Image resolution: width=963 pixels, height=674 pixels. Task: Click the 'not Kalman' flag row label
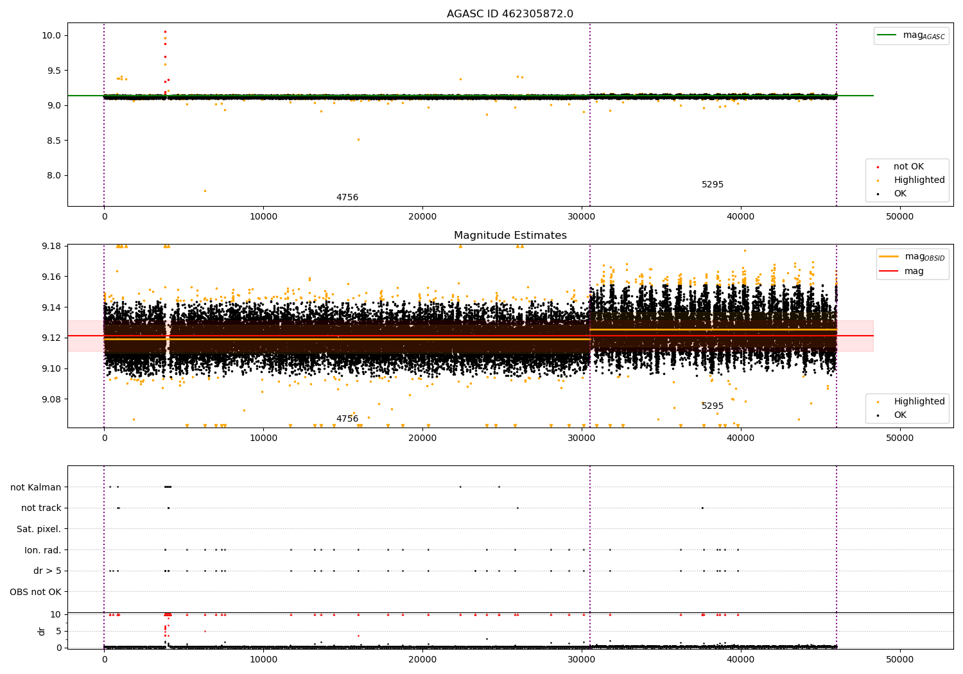click(x=36, y=487)
